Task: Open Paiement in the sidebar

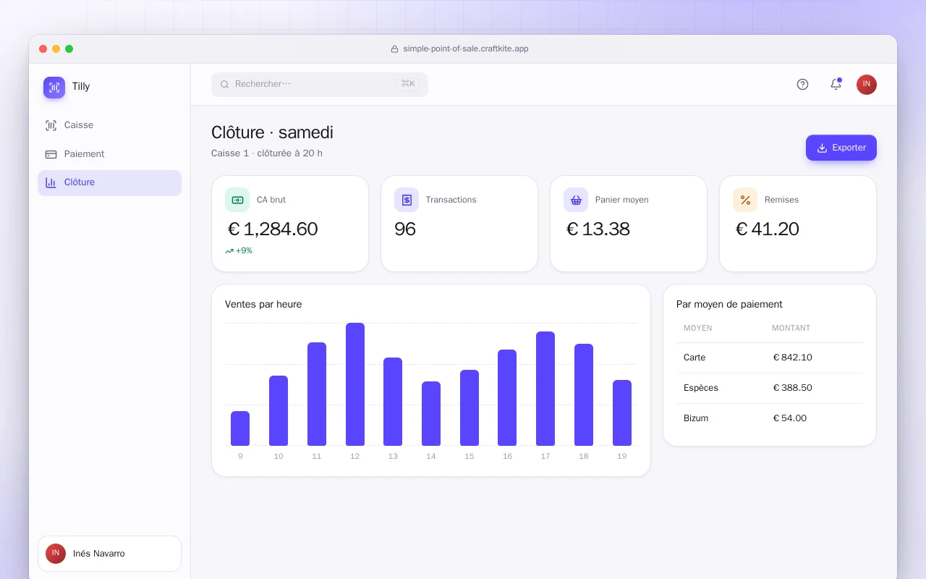Action: (x=109, y=154)
